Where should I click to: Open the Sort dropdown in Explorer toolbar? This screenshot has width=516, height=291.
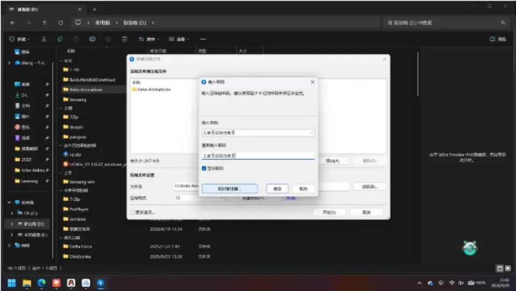pyautogui.click(x=148, y=39)
